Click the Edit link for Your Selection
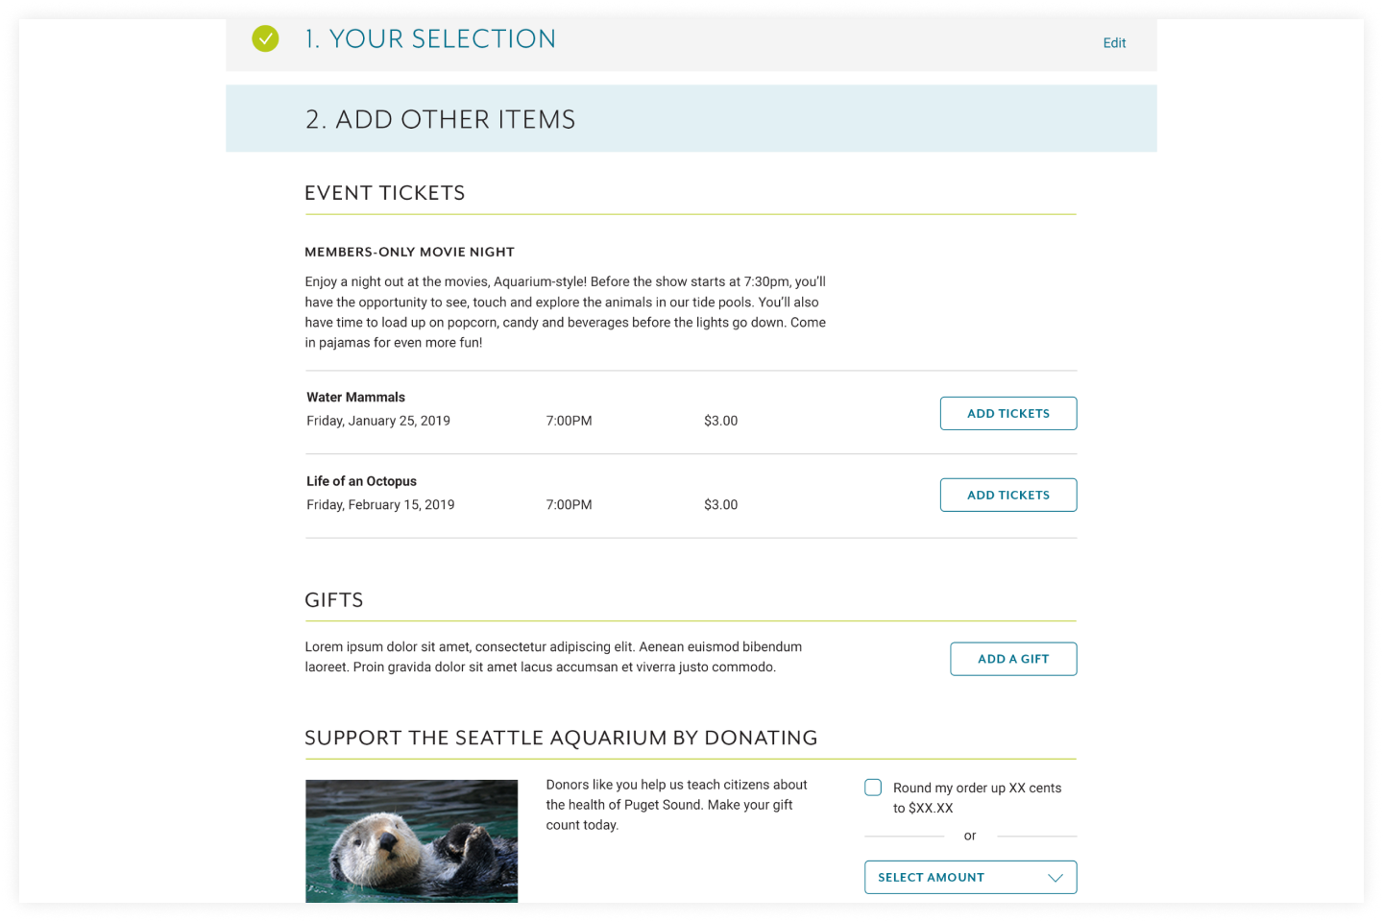The height and width of the screenshot is (922, 1383). pos(1114,43)
